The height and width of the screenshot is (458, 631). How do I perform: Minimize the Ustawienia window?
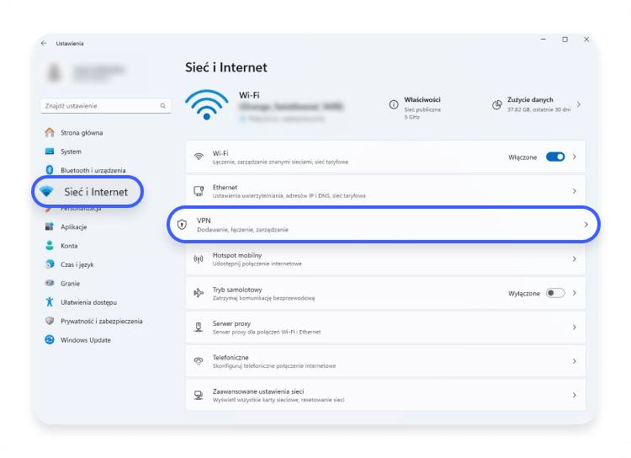(544, 40)
